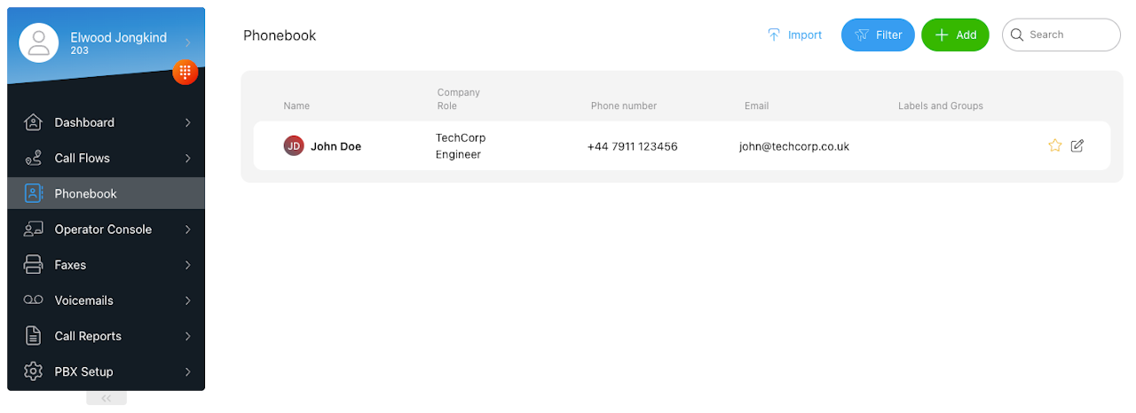Click the Call Reports document icon
1136x413 pixels.
(33, 336)
